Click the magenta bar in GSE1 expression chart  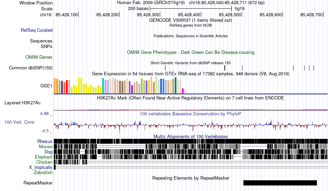183,91
